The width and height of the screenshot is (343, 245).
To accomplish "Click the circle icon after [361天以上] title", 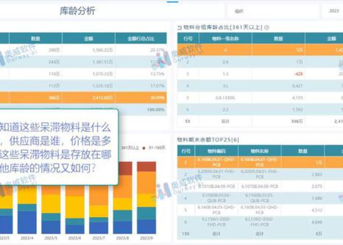I will click(x=267, y=27).
